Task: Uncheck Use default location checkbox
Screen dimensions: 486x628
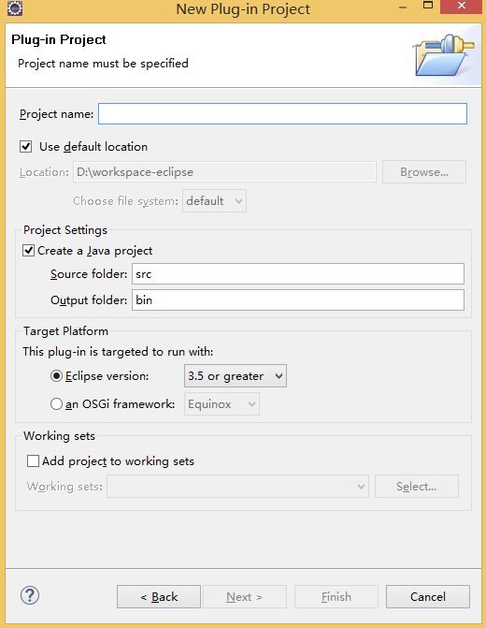Action: click(x=26, y=147)
